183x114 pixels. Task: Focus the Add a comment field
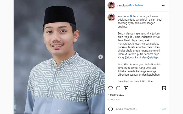[x=138, y=109]
